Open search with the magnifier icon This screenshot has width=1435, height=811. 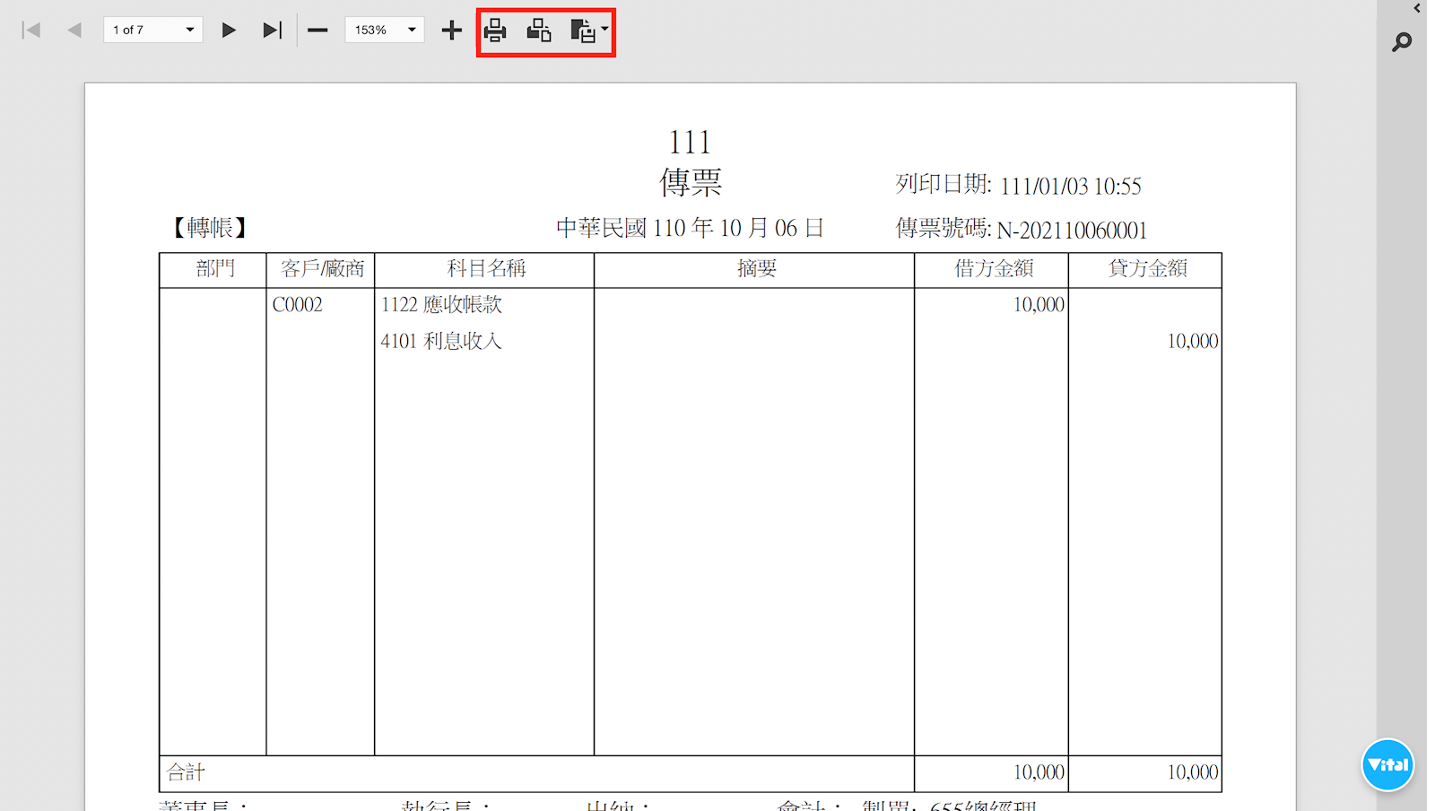click(1402, 42)
